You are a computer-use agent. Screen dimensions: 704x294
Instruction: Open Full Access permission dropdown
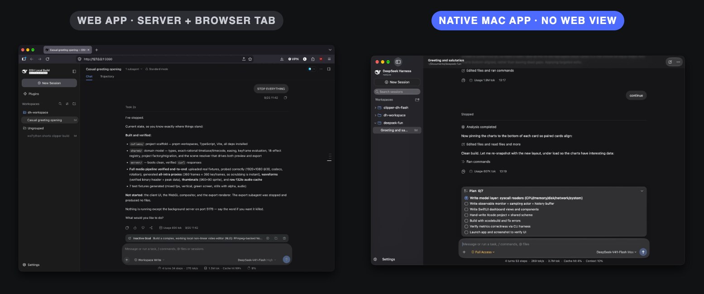483,252
